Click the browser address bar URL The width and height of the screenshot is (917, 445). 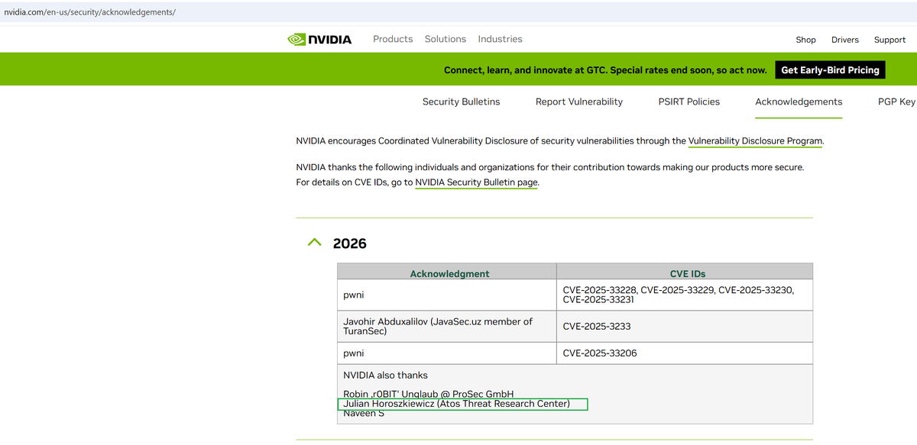(90, 12)
